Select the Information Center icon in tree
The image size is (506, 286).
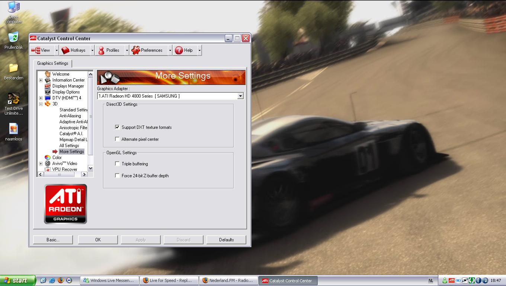tap(48, 80)
